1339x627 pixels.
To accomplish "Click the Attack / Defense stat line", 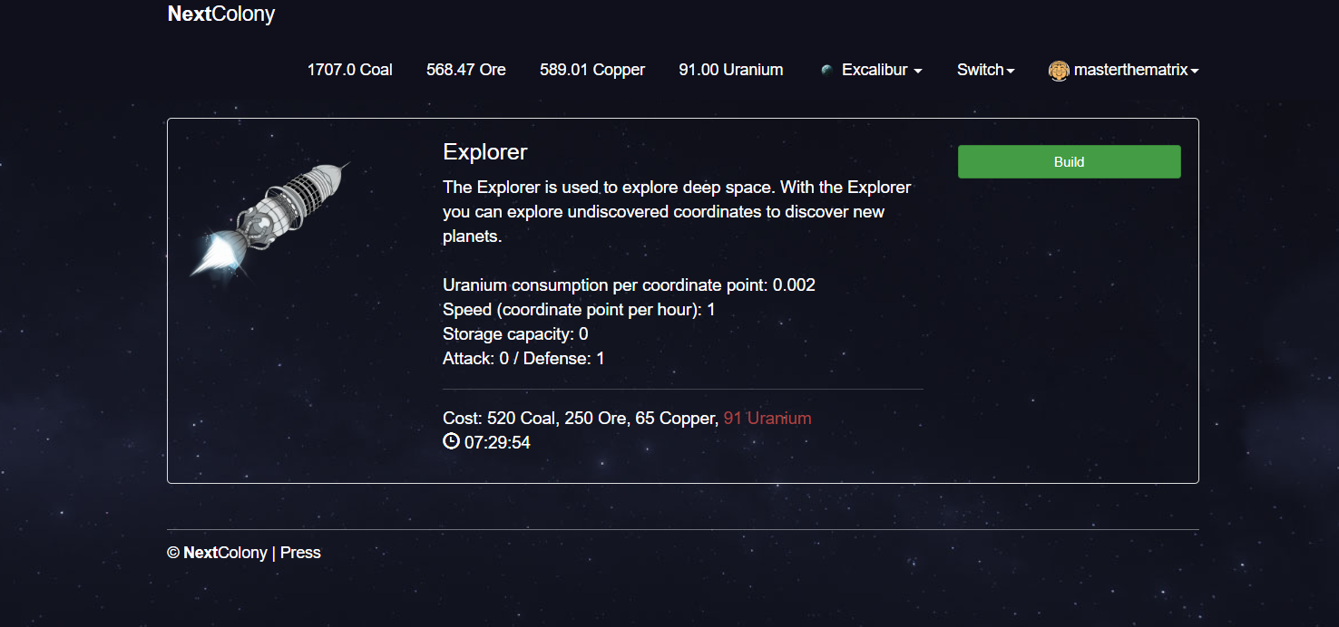I will [x=523, y=359].
